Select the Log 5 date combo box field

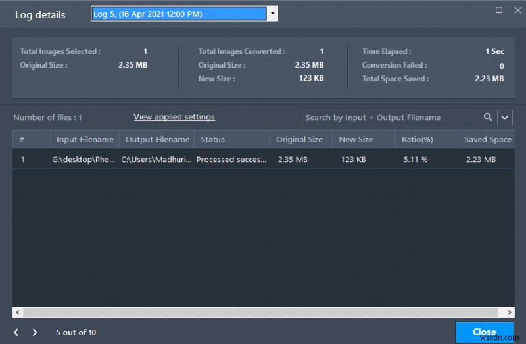[179, 14]
